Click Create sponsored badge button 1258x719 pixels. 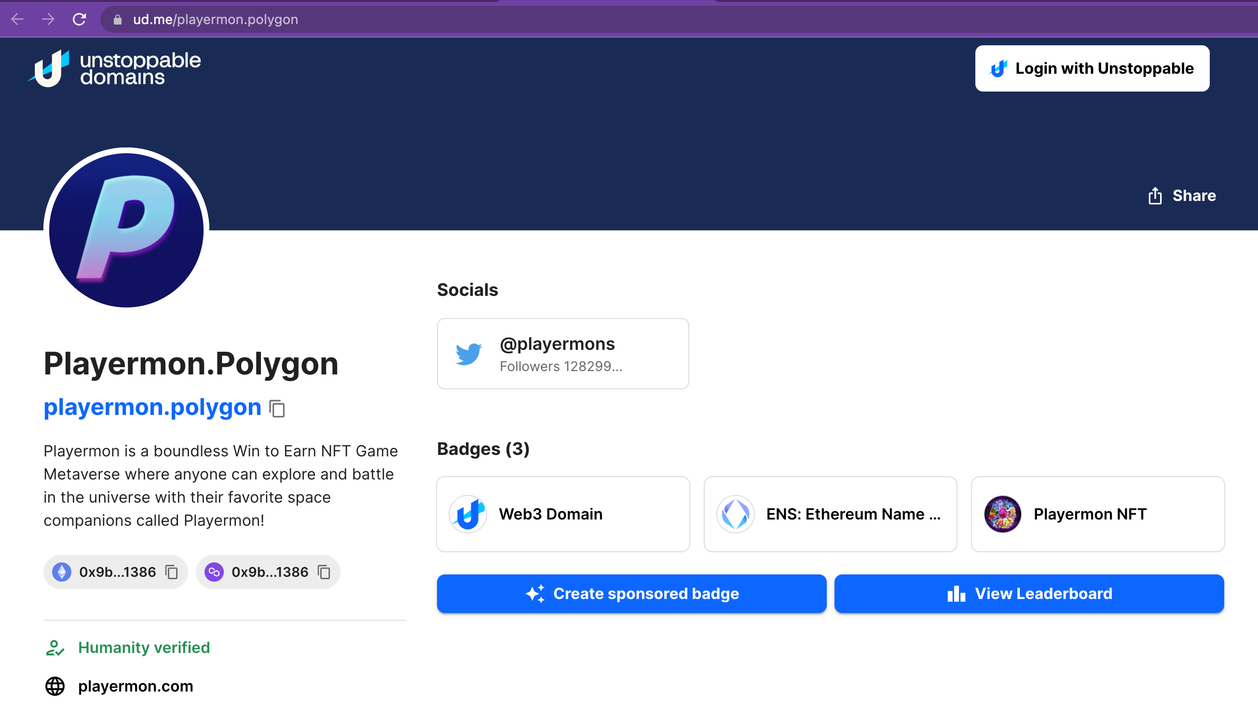631,593
